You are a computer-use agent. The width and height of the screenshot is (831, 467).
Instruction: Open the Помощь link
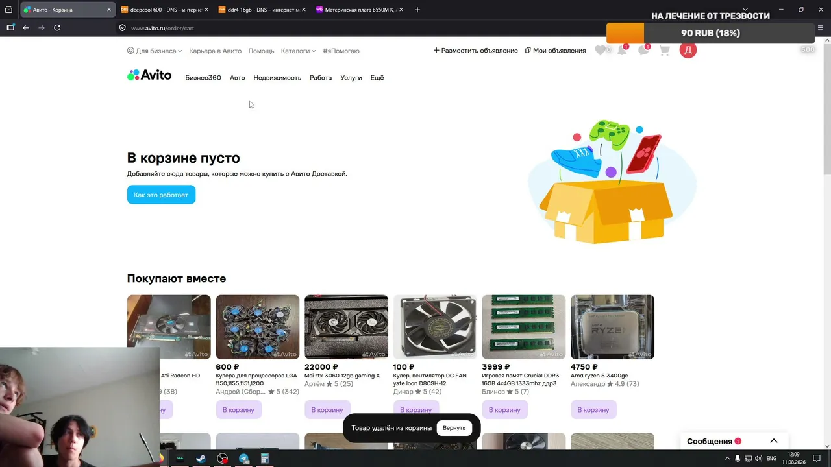pos(261,51)
